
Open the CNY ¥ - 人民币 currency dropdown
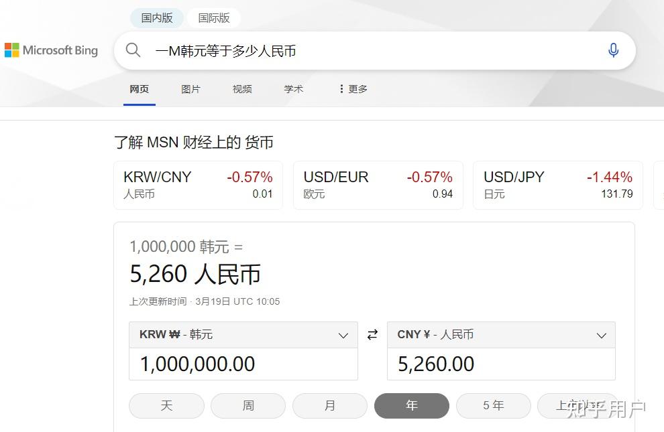point(501,335)
